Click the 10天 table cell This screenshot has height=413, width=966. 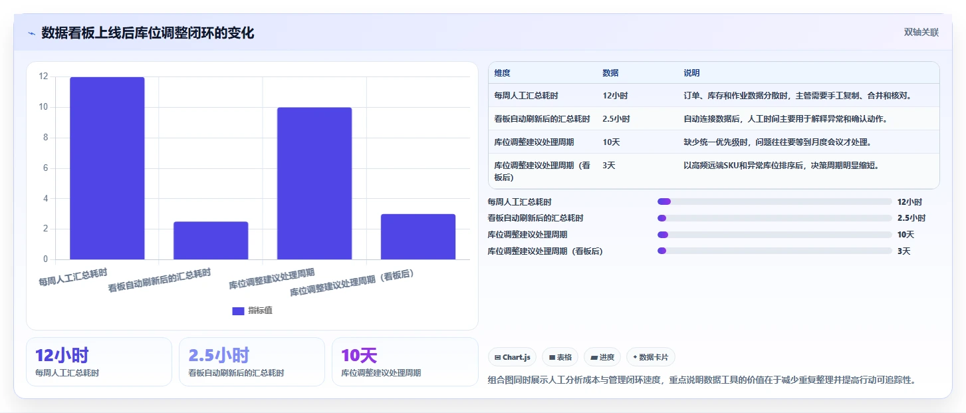pos(610,142)
